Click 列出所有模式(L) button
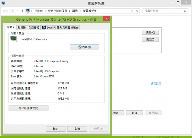 pyautogui.click(x=28, y=108)
